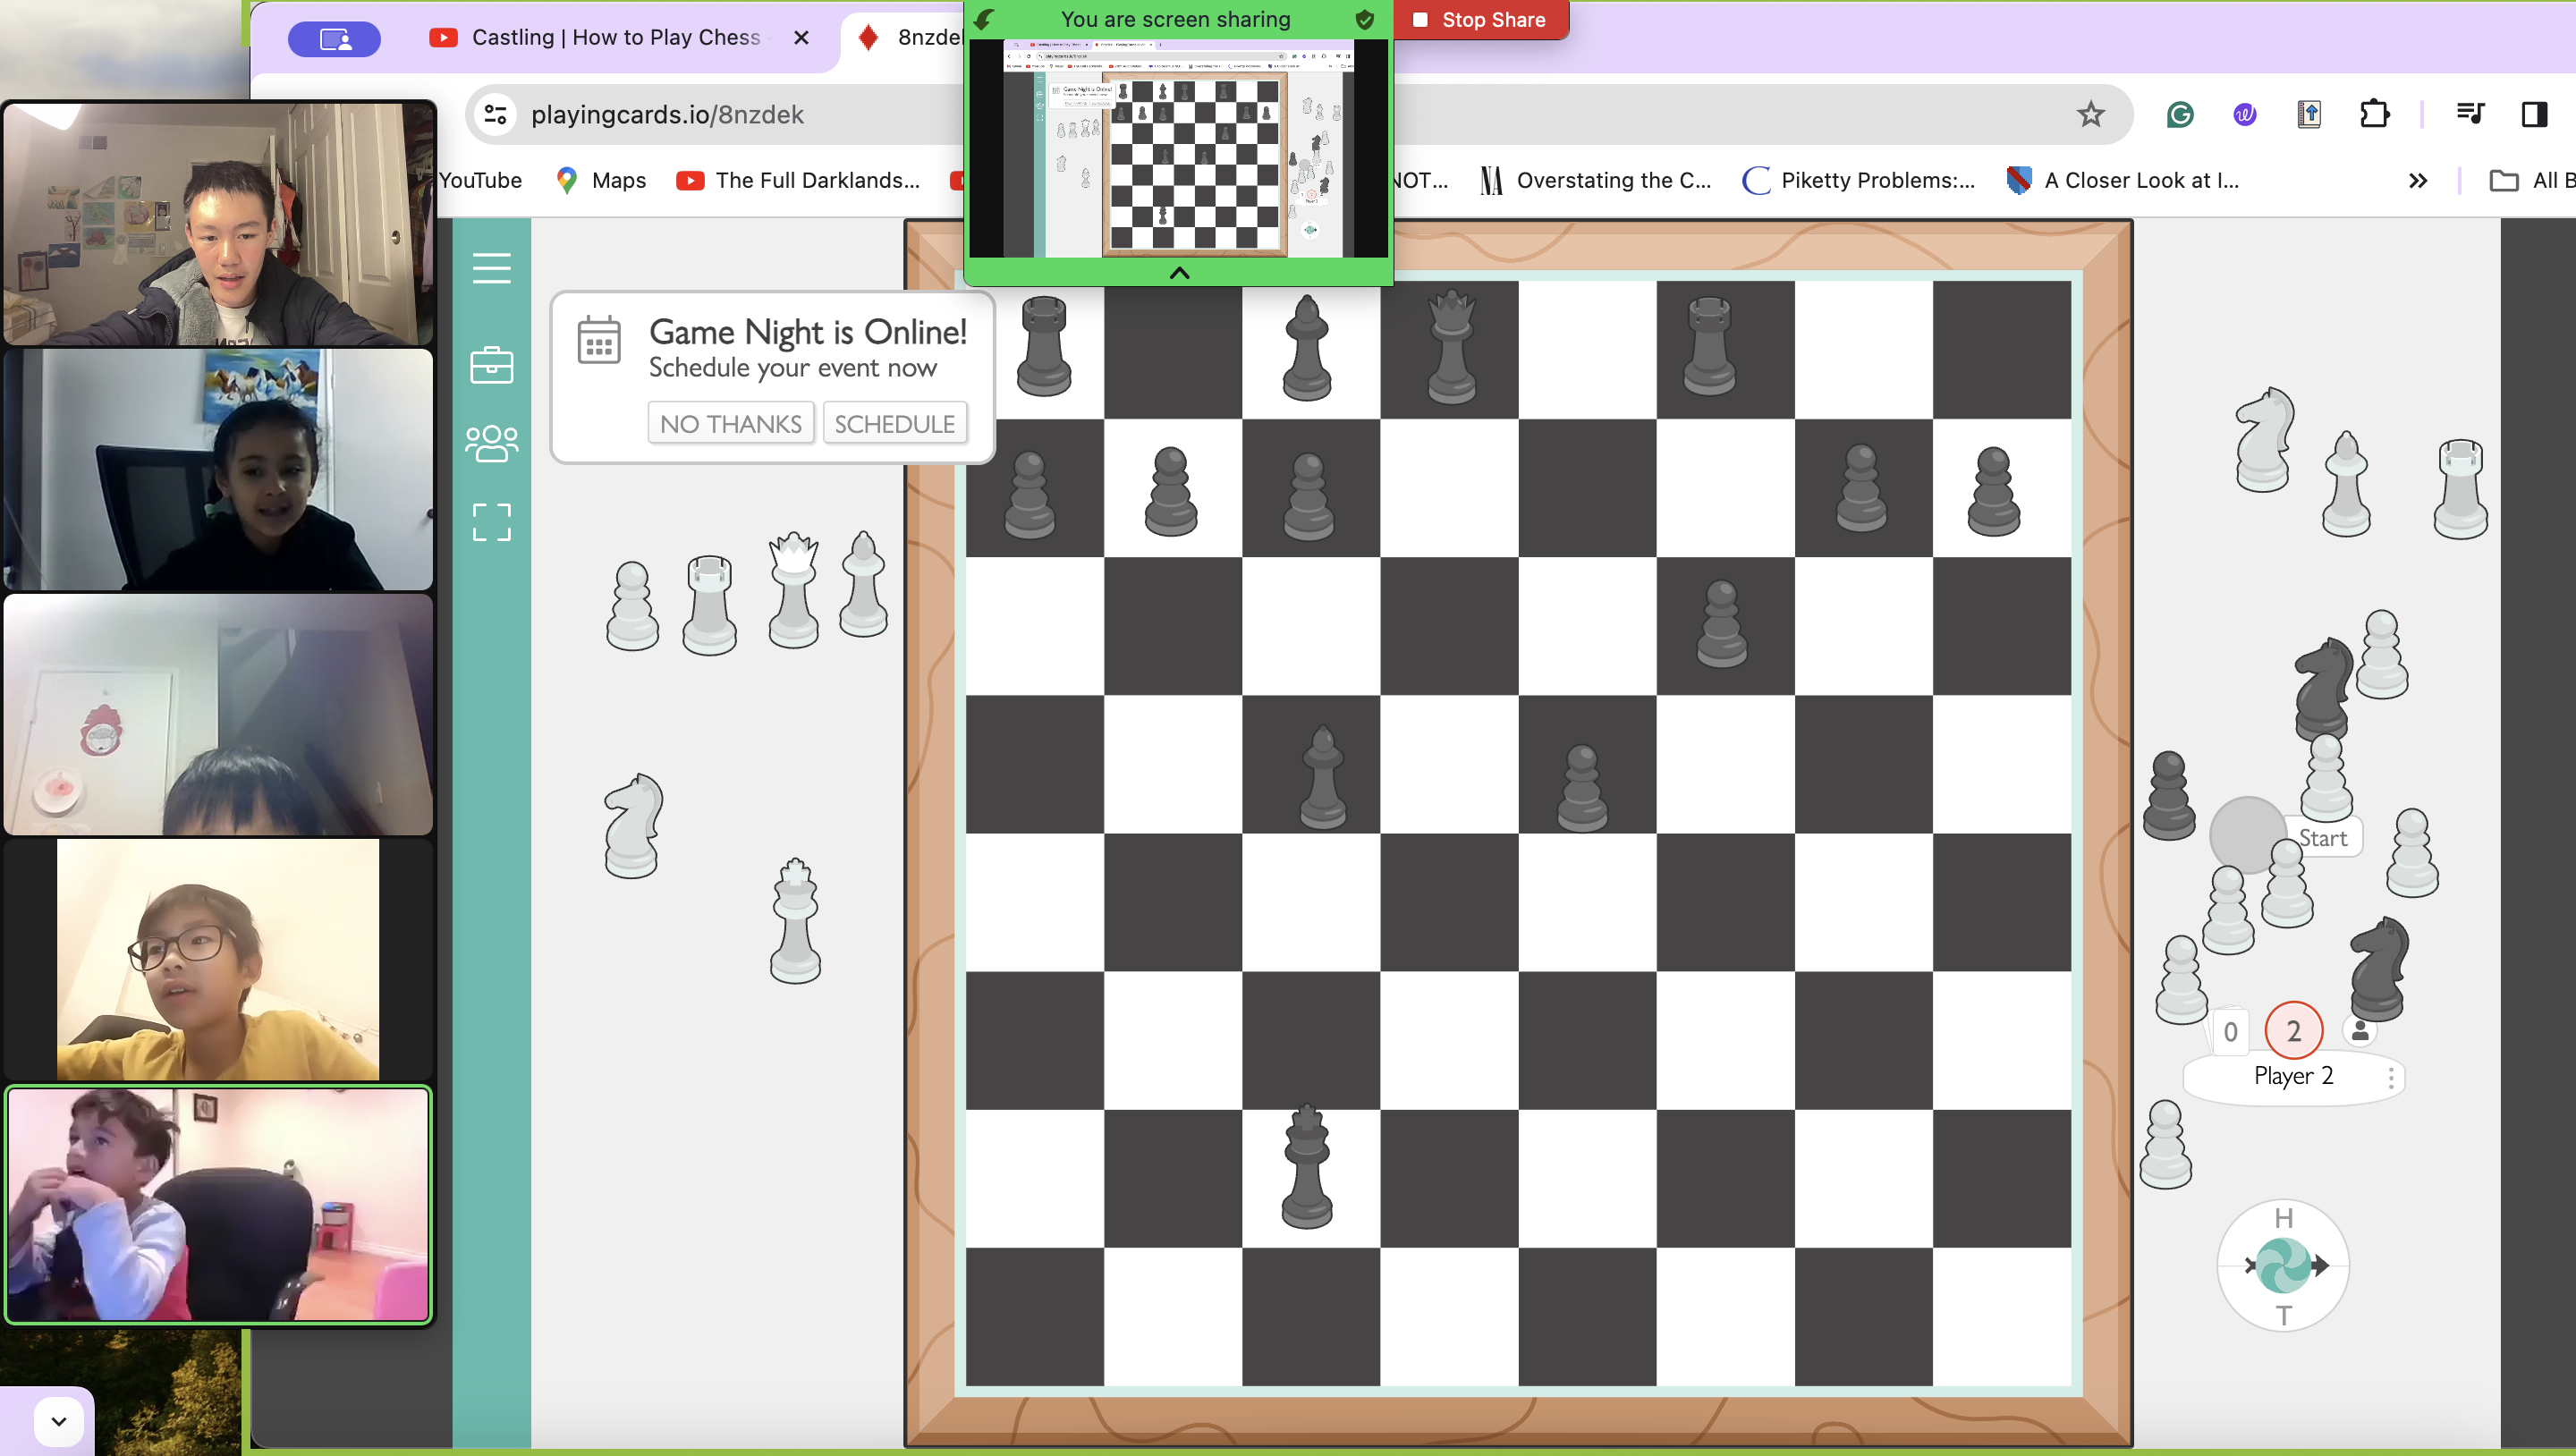Open Player 2 options three-dot menu
The image size is (2576, 1456).
[x=2391, y=1077]
